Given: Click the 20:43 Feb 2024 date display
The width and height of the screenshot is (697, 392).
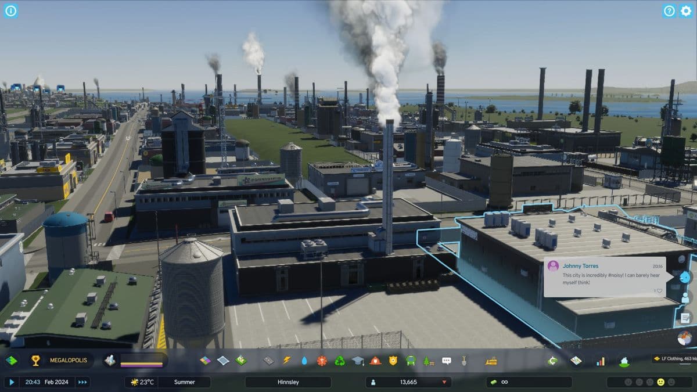Looking at the screenshot, I should pos(47,382).
